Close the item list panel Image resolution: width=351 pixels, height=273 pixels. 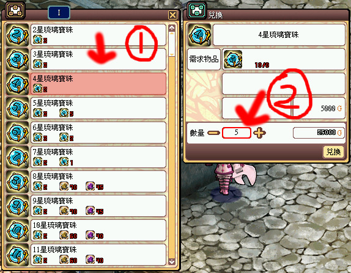pyautogui.click(x=172, y=15)
